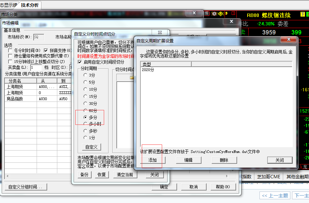Select the 2020分 entry in the list
The height and width of the screenshot is (203, 309).
148,70
